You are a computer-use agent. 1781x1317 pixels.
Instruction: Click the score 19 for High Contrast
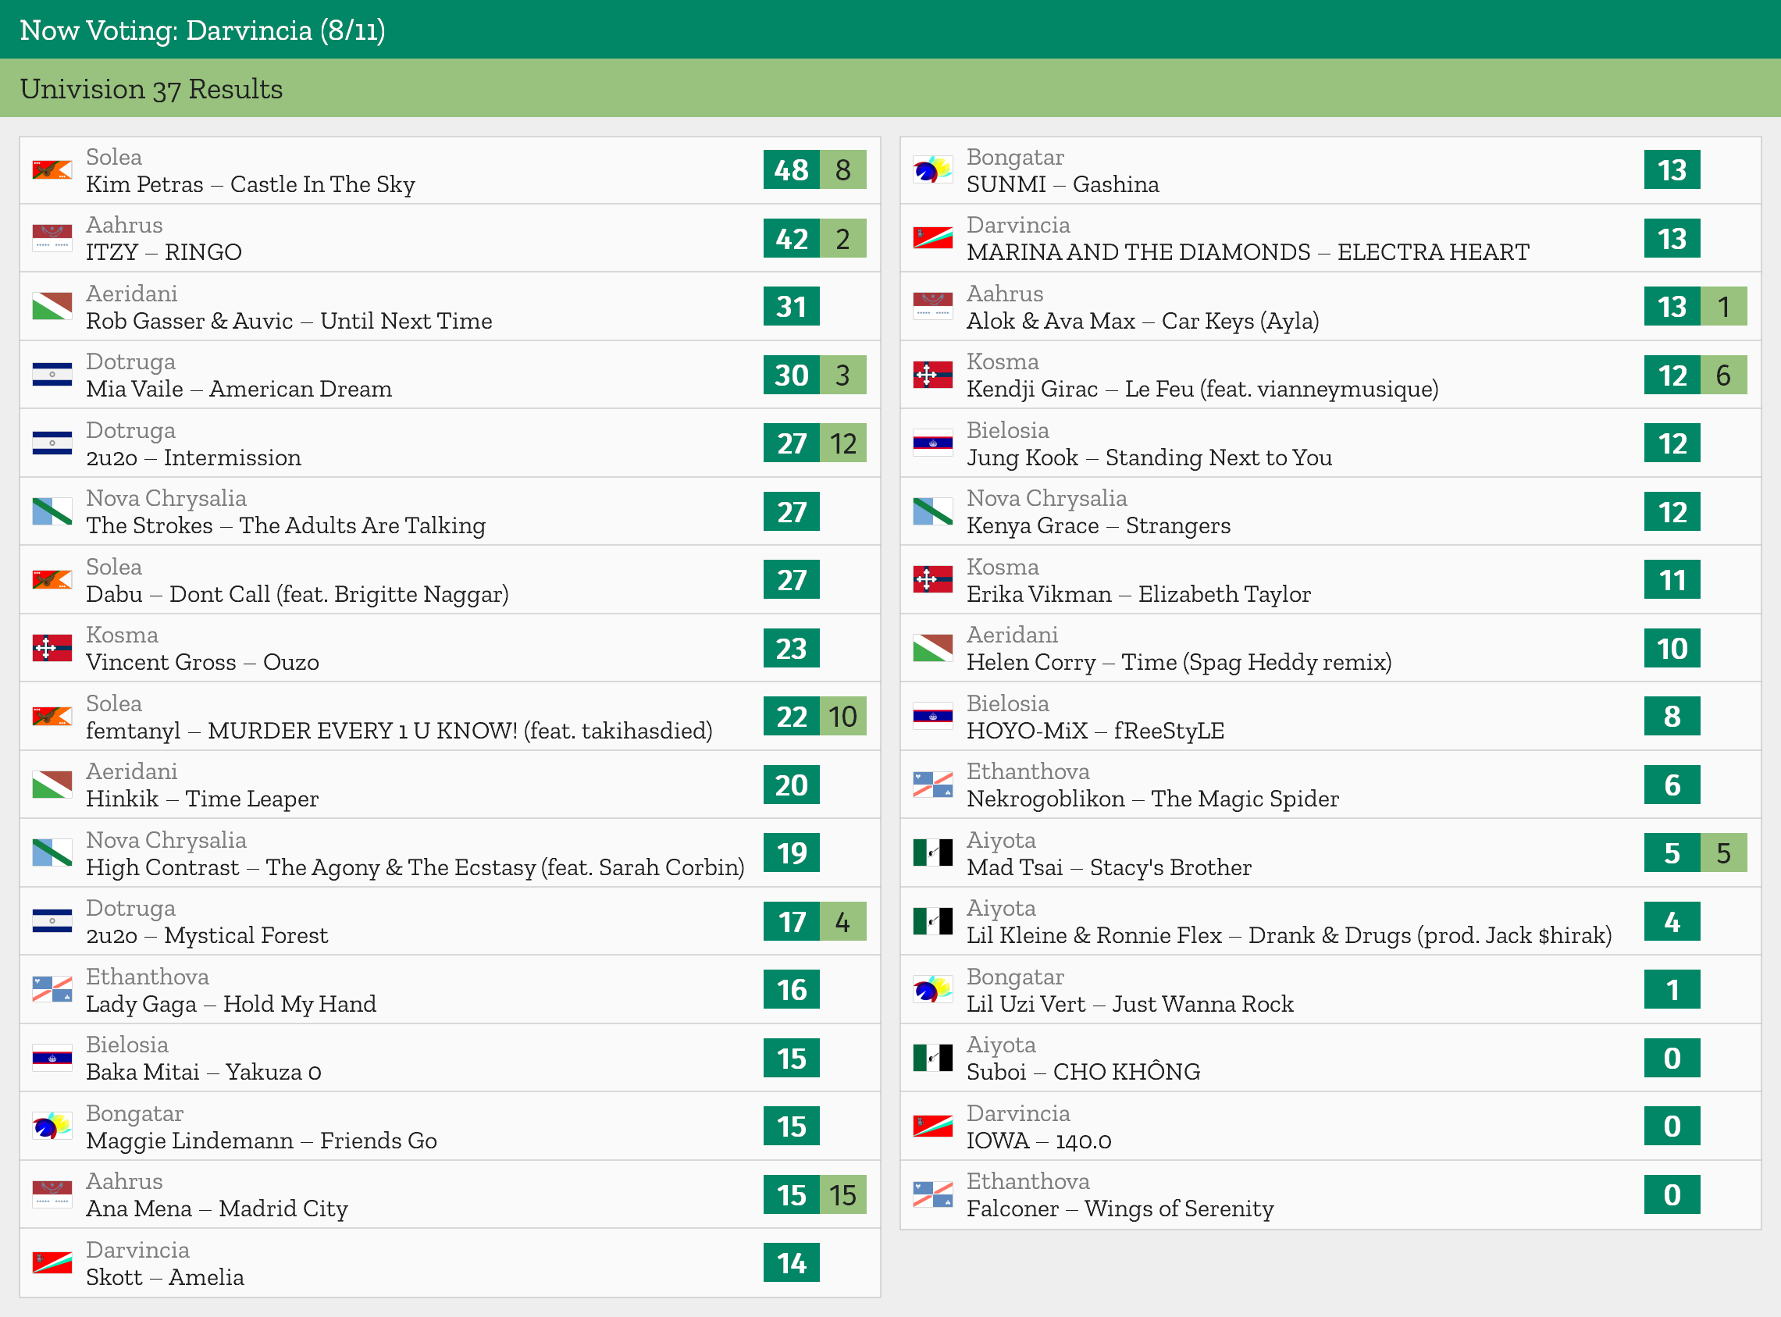[792, 853]
